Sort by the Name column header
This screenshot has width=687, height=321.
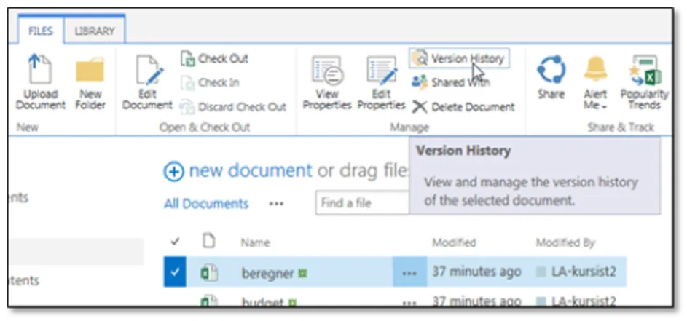tap(255, 242)
